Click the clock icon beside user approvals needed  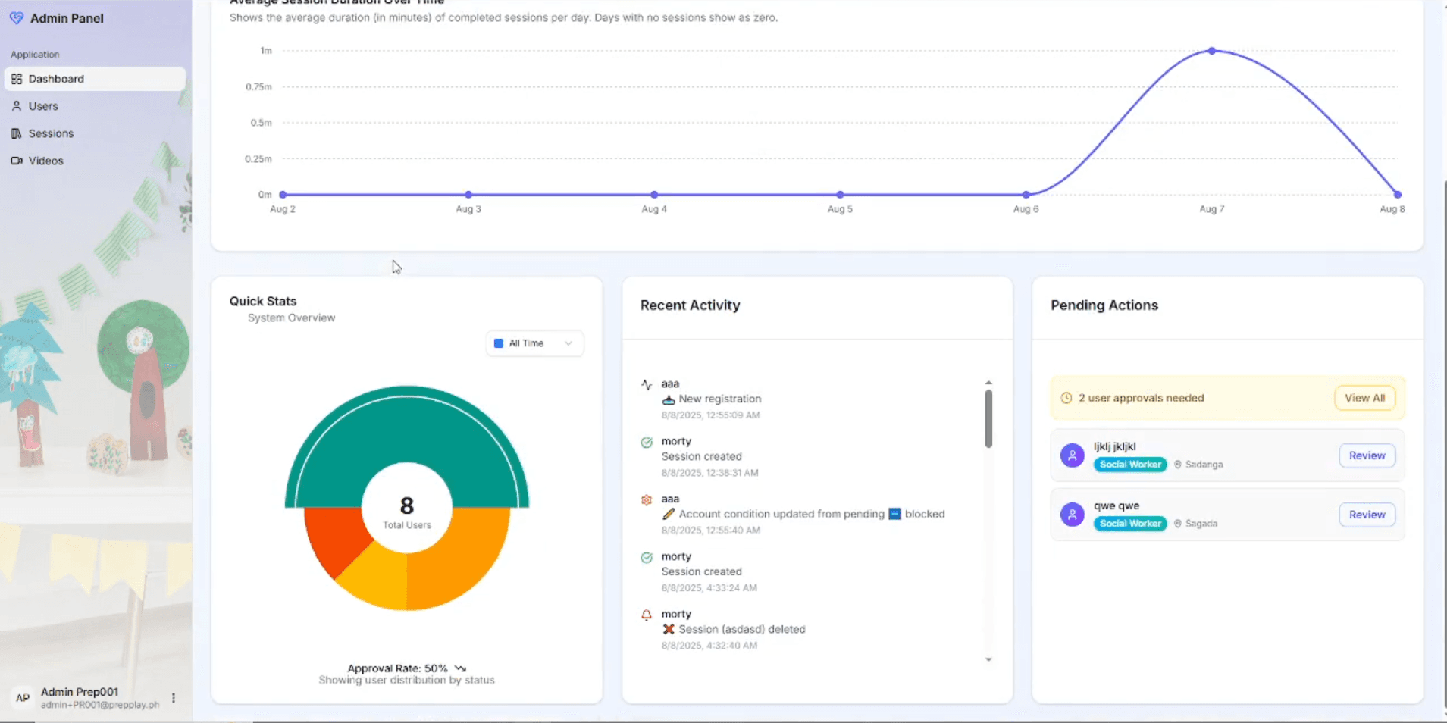[1066, 398]
